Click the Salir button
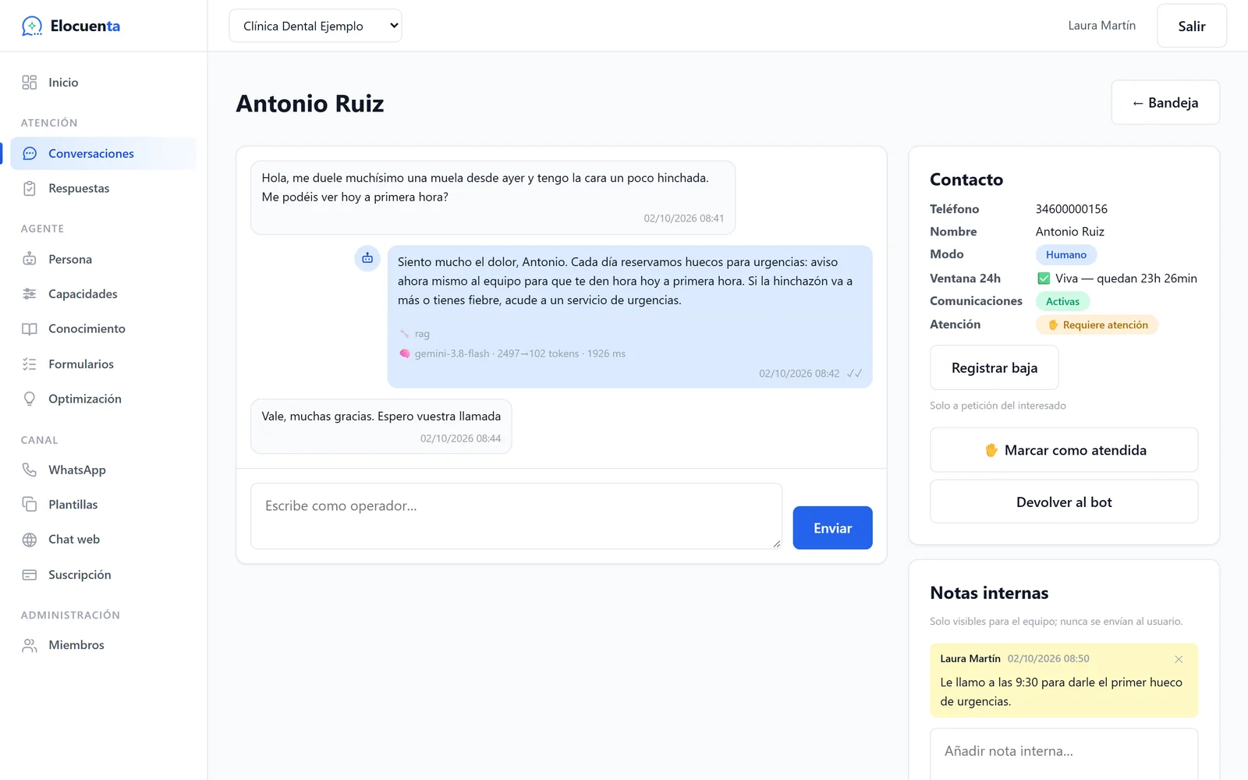This screenshot has width=1248, height=780. 1191,26
